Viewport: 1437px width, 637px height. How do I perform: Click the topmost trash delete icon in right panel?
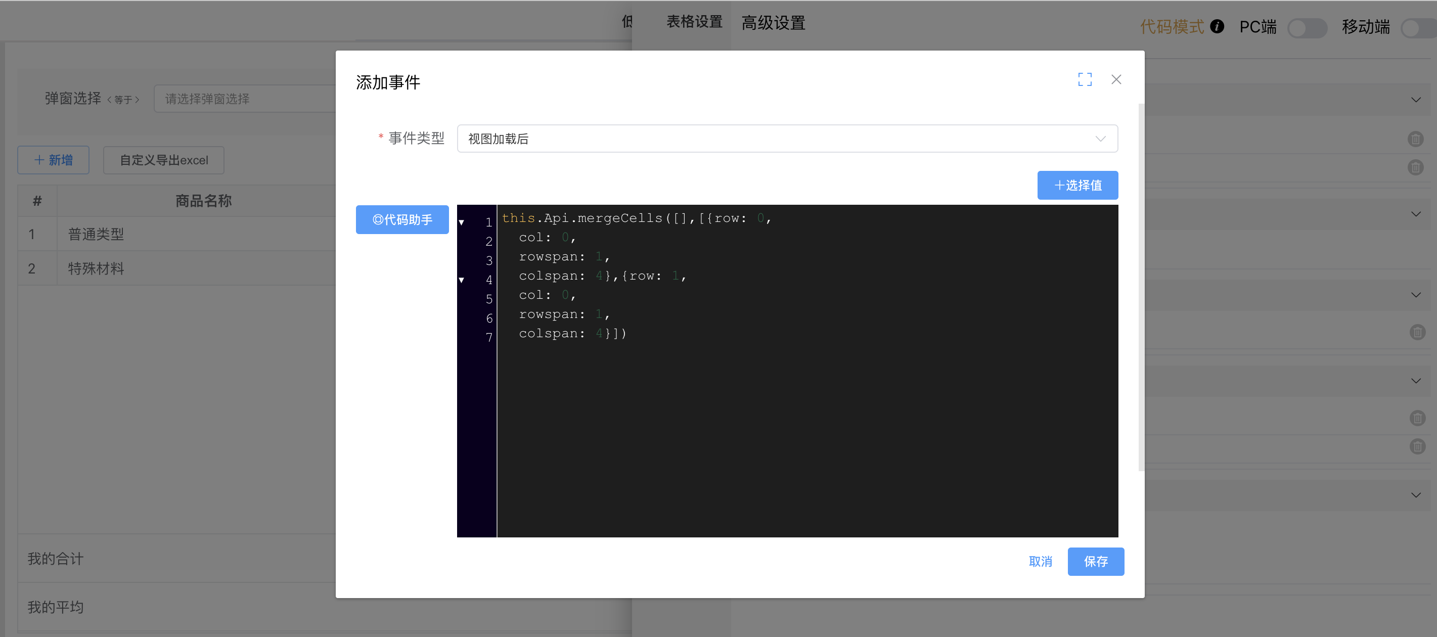tap(1417, 139)
